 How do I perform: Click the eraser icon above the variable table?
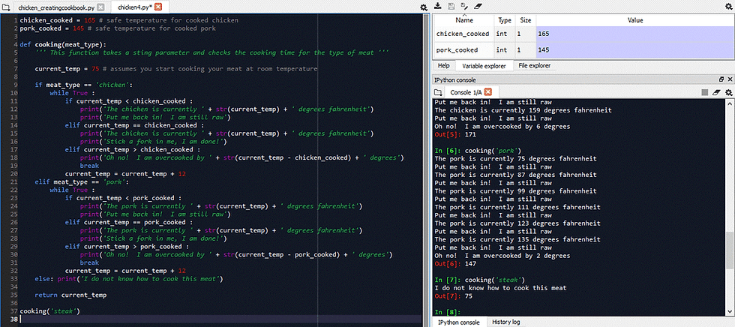(x=478, y=6)
